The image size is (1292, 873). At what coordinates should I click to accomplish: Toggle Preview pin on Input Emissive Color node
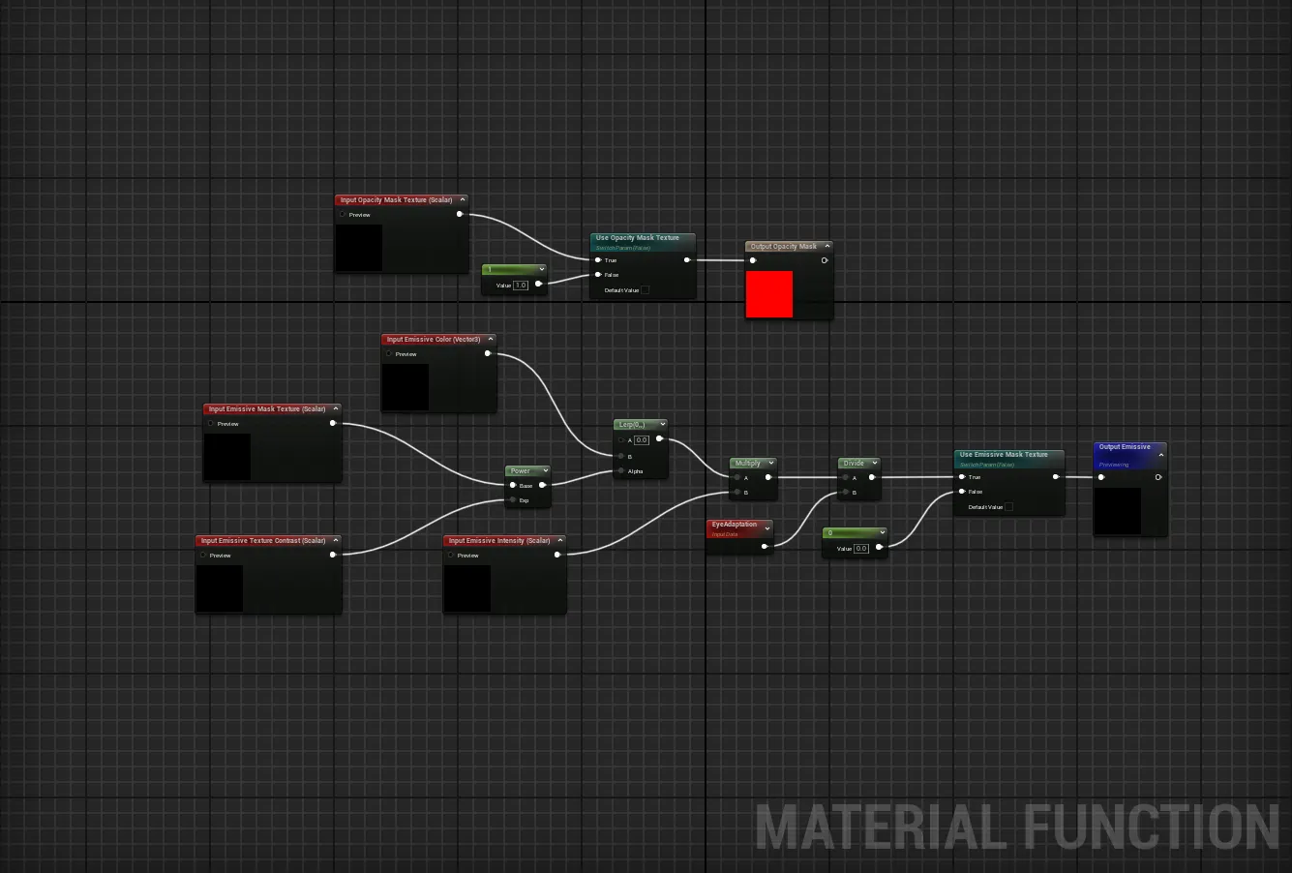tap(389, 354)
